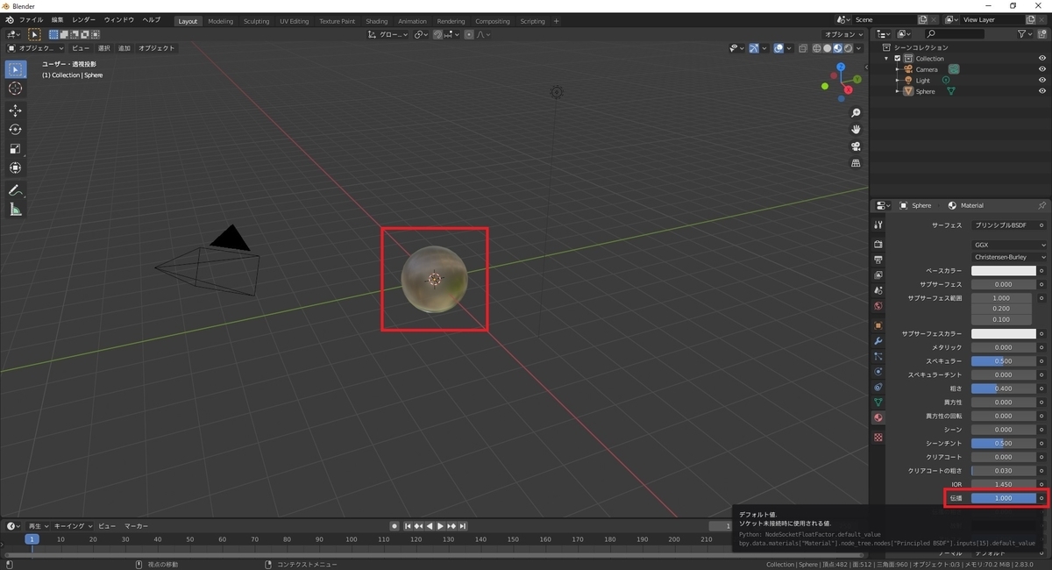Click the Base Color white swatch

1004,271
